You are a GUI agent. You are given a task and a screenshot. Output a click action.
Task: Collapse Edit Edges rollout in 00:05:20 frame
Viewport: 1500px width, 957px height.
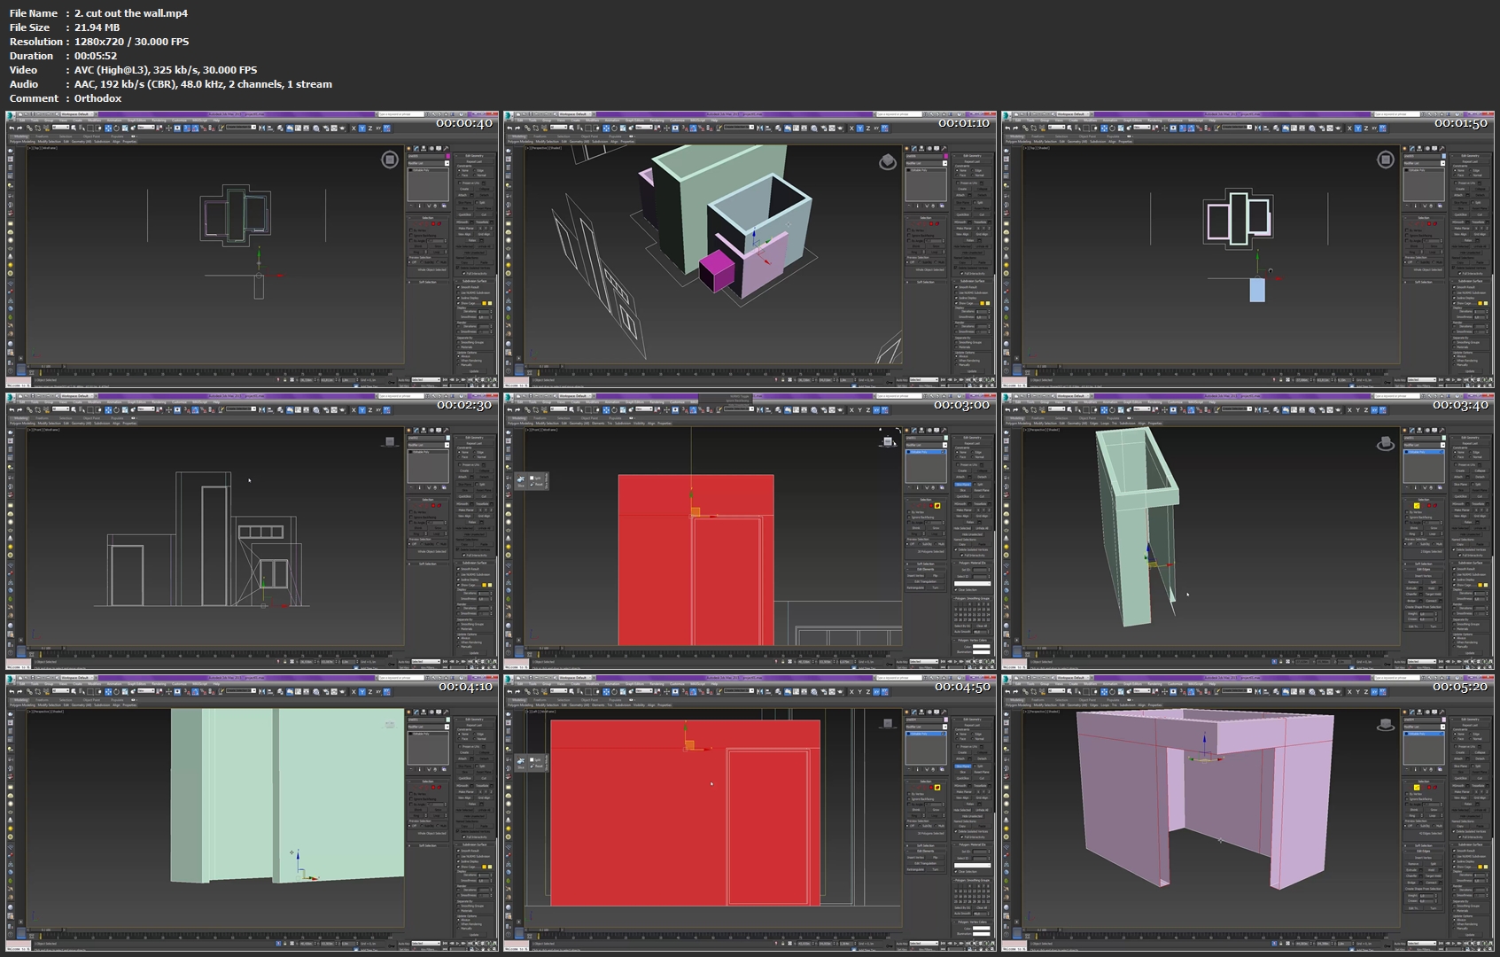tap(1423, 851)
